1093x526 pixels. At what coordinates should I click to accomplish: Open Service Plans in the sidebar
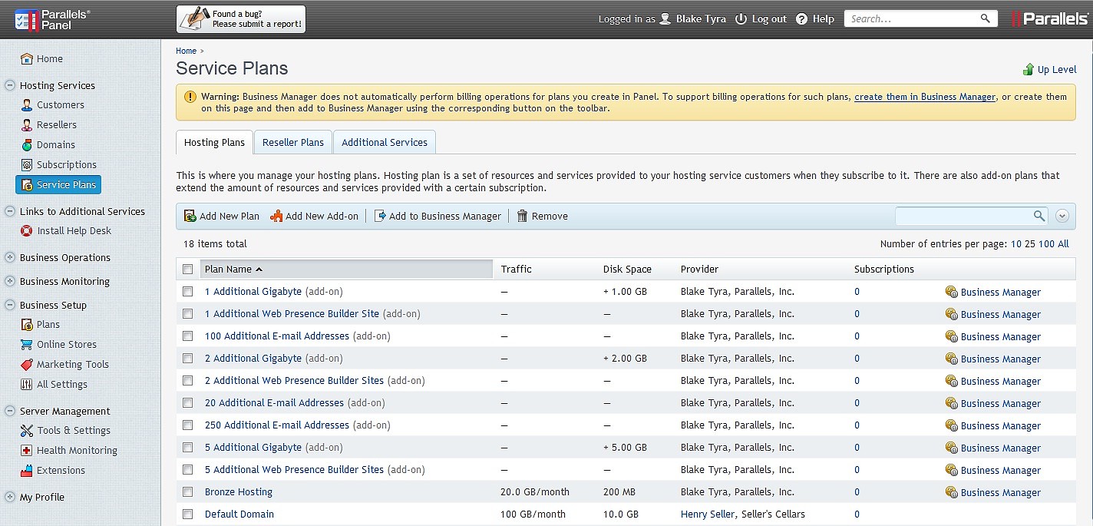[58, 184]
